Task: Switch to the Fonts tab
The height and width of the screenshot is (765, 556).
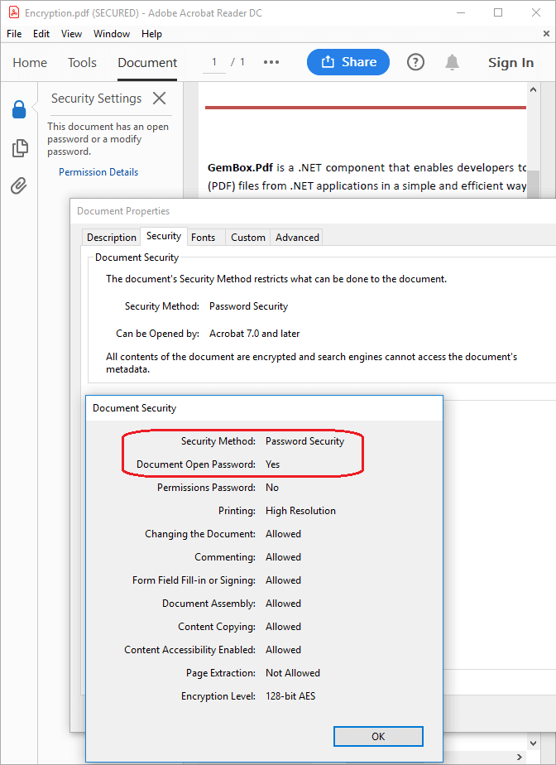Action: coord(203,238)
